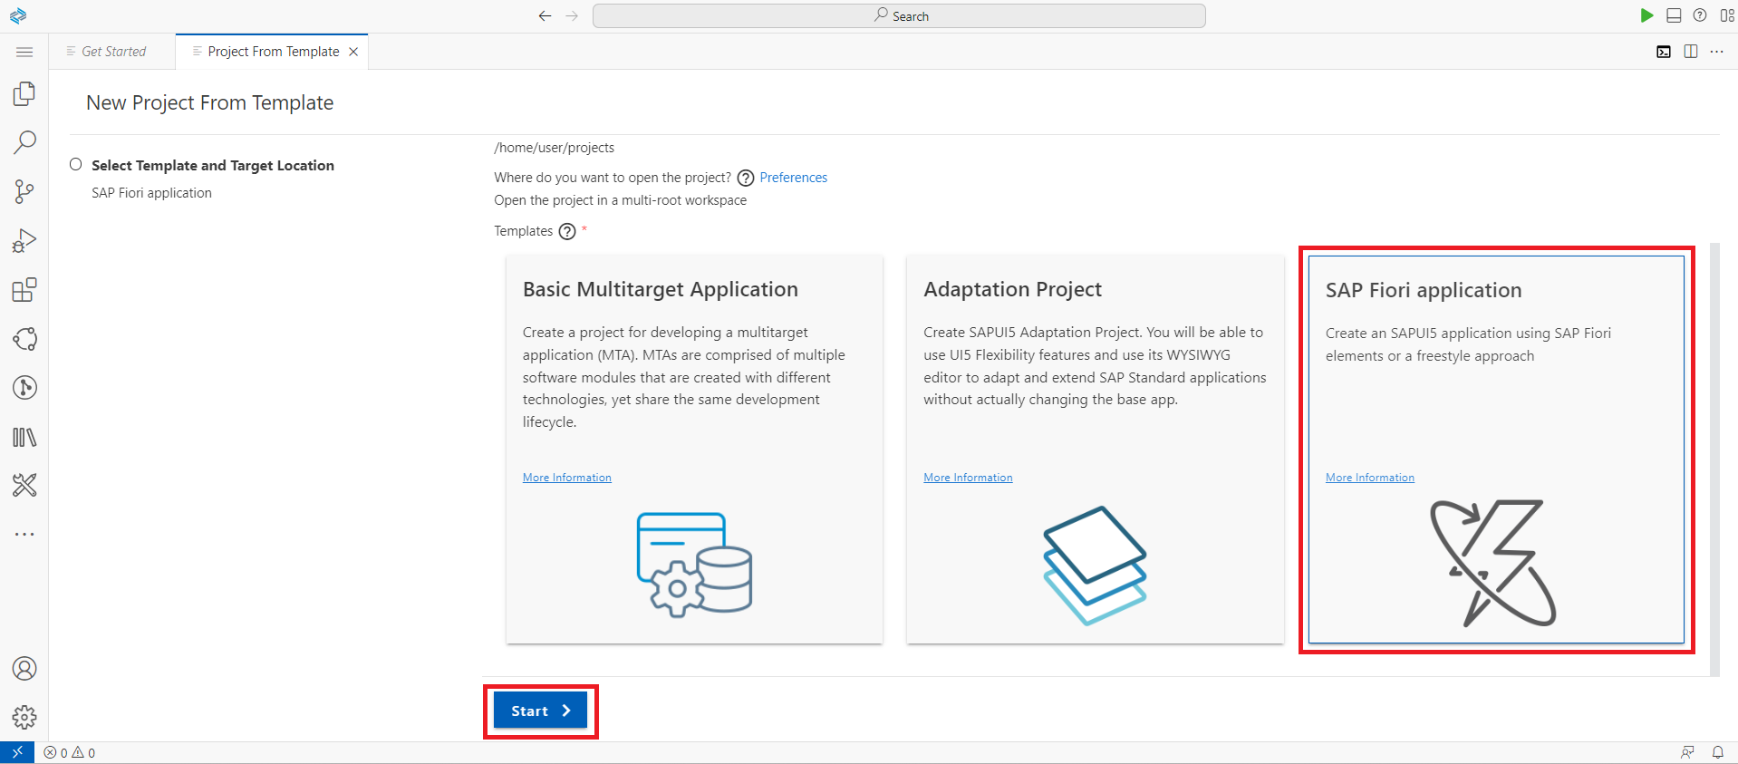The height and width of the screenshot is (764, 1738).
Task: Select the 'Select Template and Target Location' step
Action: (212, 165)
